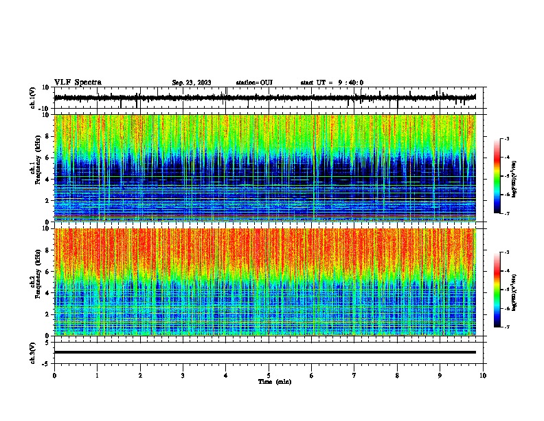Select the "start UT = 9:40:0" header text

(332, 83)
